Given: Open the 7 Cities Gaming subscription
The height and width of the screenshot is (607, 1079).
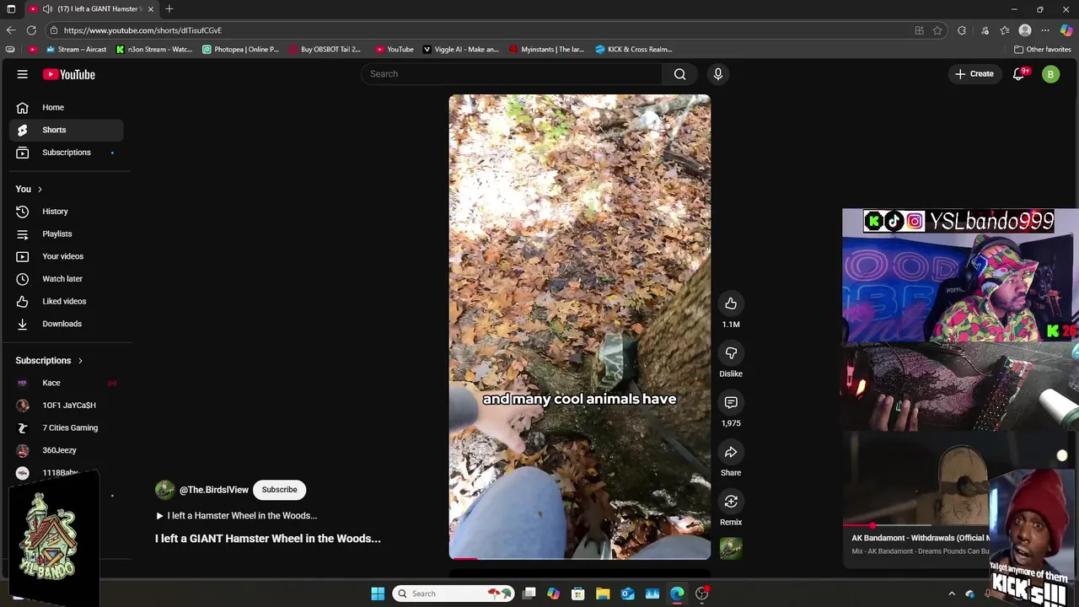Looking at the screenshot, I should pos(66,427).
